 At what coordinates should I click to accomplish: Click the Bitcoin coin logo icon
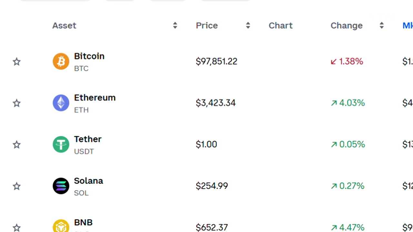click(x=61, y=61)
